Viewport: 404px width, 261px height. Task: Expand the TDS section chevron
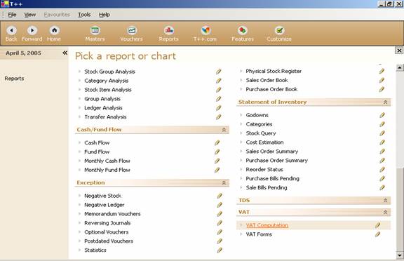click(386, 201)
